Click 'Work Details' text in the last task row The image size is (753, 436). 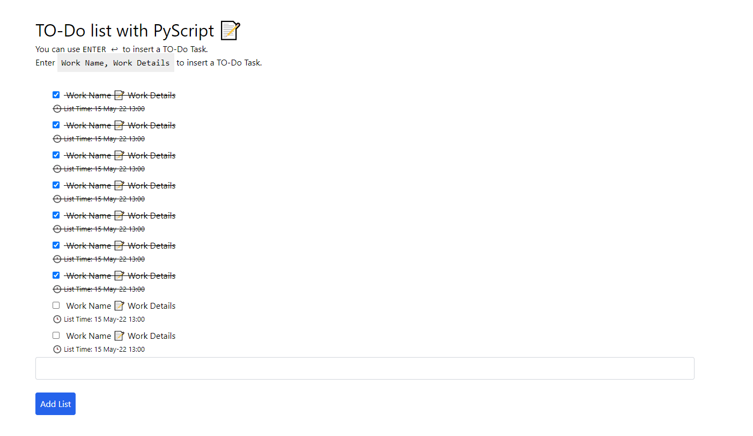tap(152, 336)
